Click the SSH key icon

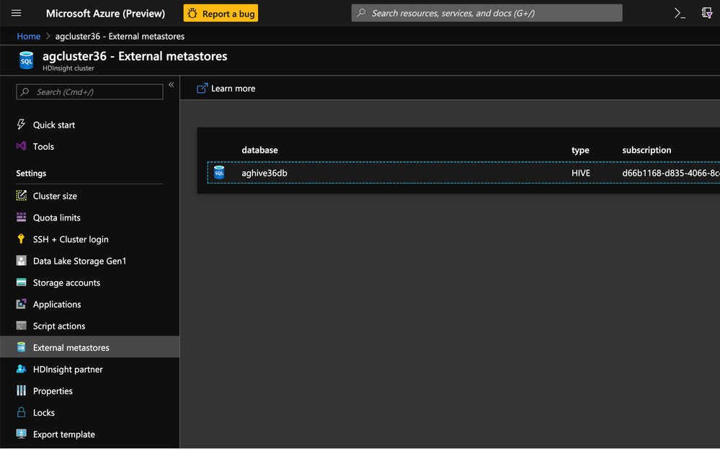[21, 238]
